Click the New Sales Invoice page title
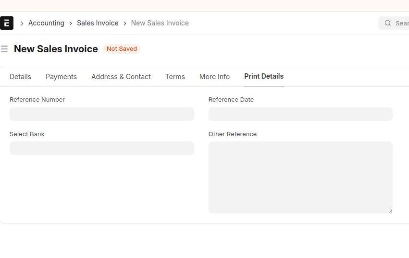This screenshot has height=258, width=409. pos(56,49)
